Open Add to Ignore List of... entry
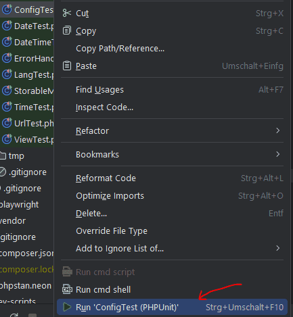This screenshot has height=317, width=293. (x=173, y=248)
